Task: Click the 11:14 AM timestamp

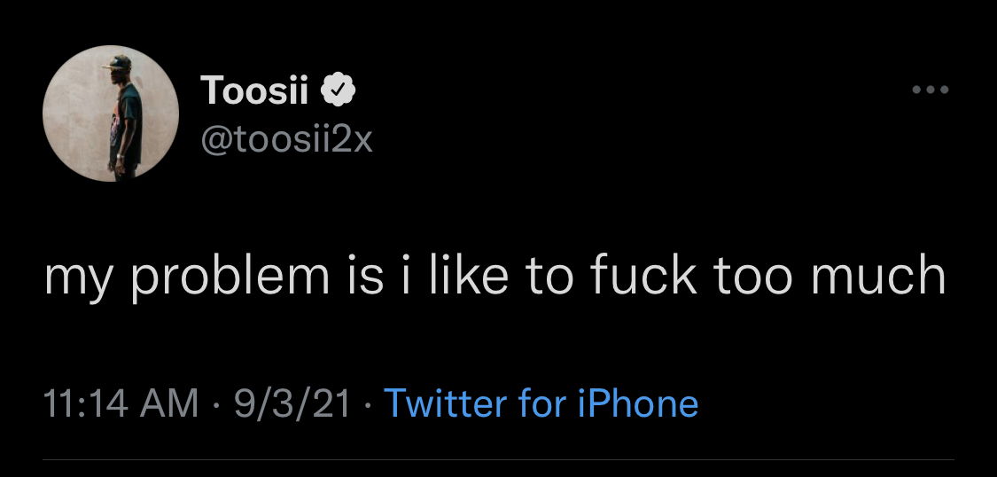Action: [x=121, y=404]
